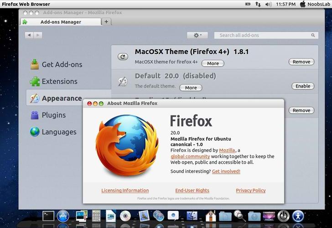Open the Terminal icon in the dock
332x228 pixels.
[48, 216]
